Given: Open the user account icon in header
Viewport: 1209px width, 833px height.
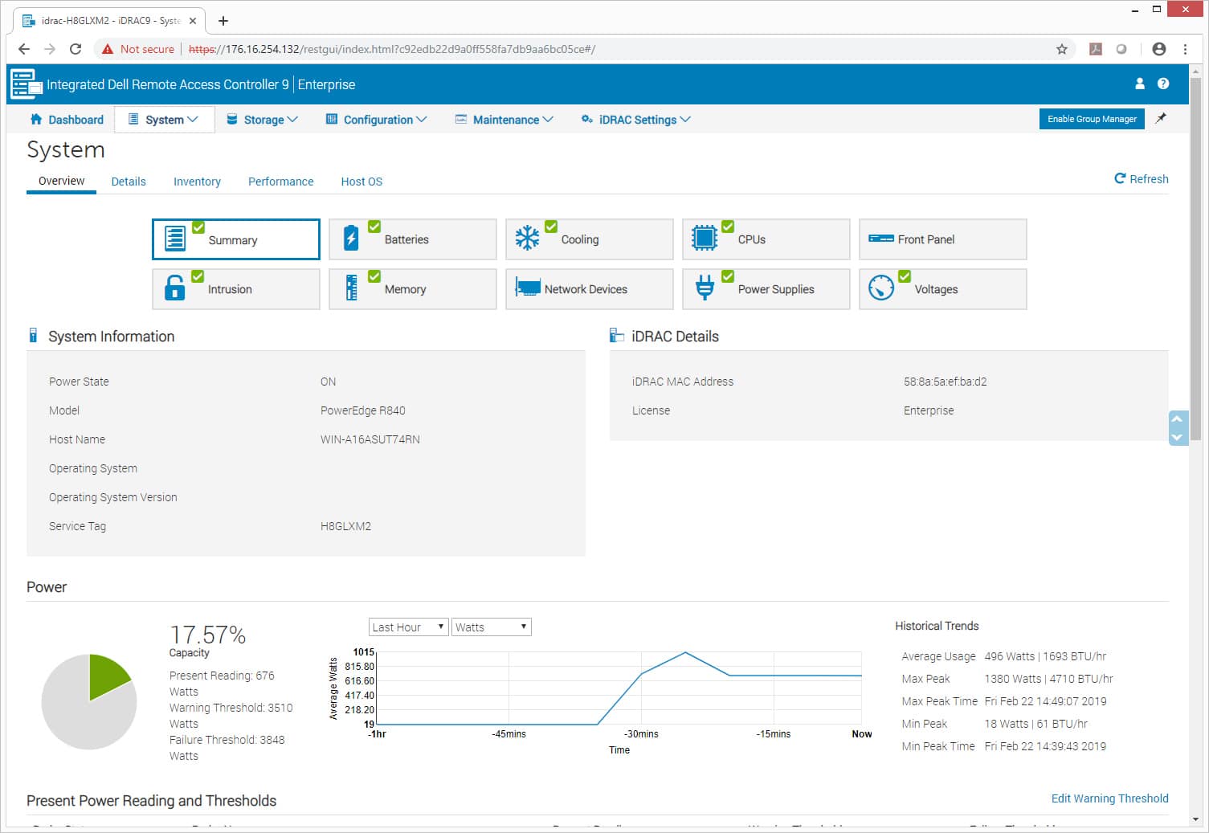Looking at the screenshot, I should [1139, 84].
